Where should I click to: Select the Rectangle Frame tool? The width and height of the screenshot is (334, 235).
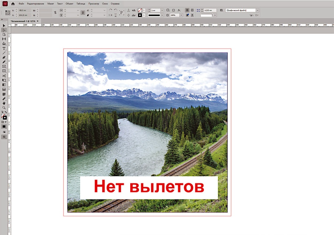4,66
